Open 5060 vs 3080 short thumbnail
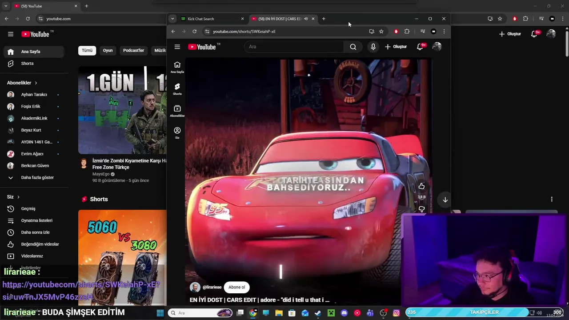 tap(122, 258)
